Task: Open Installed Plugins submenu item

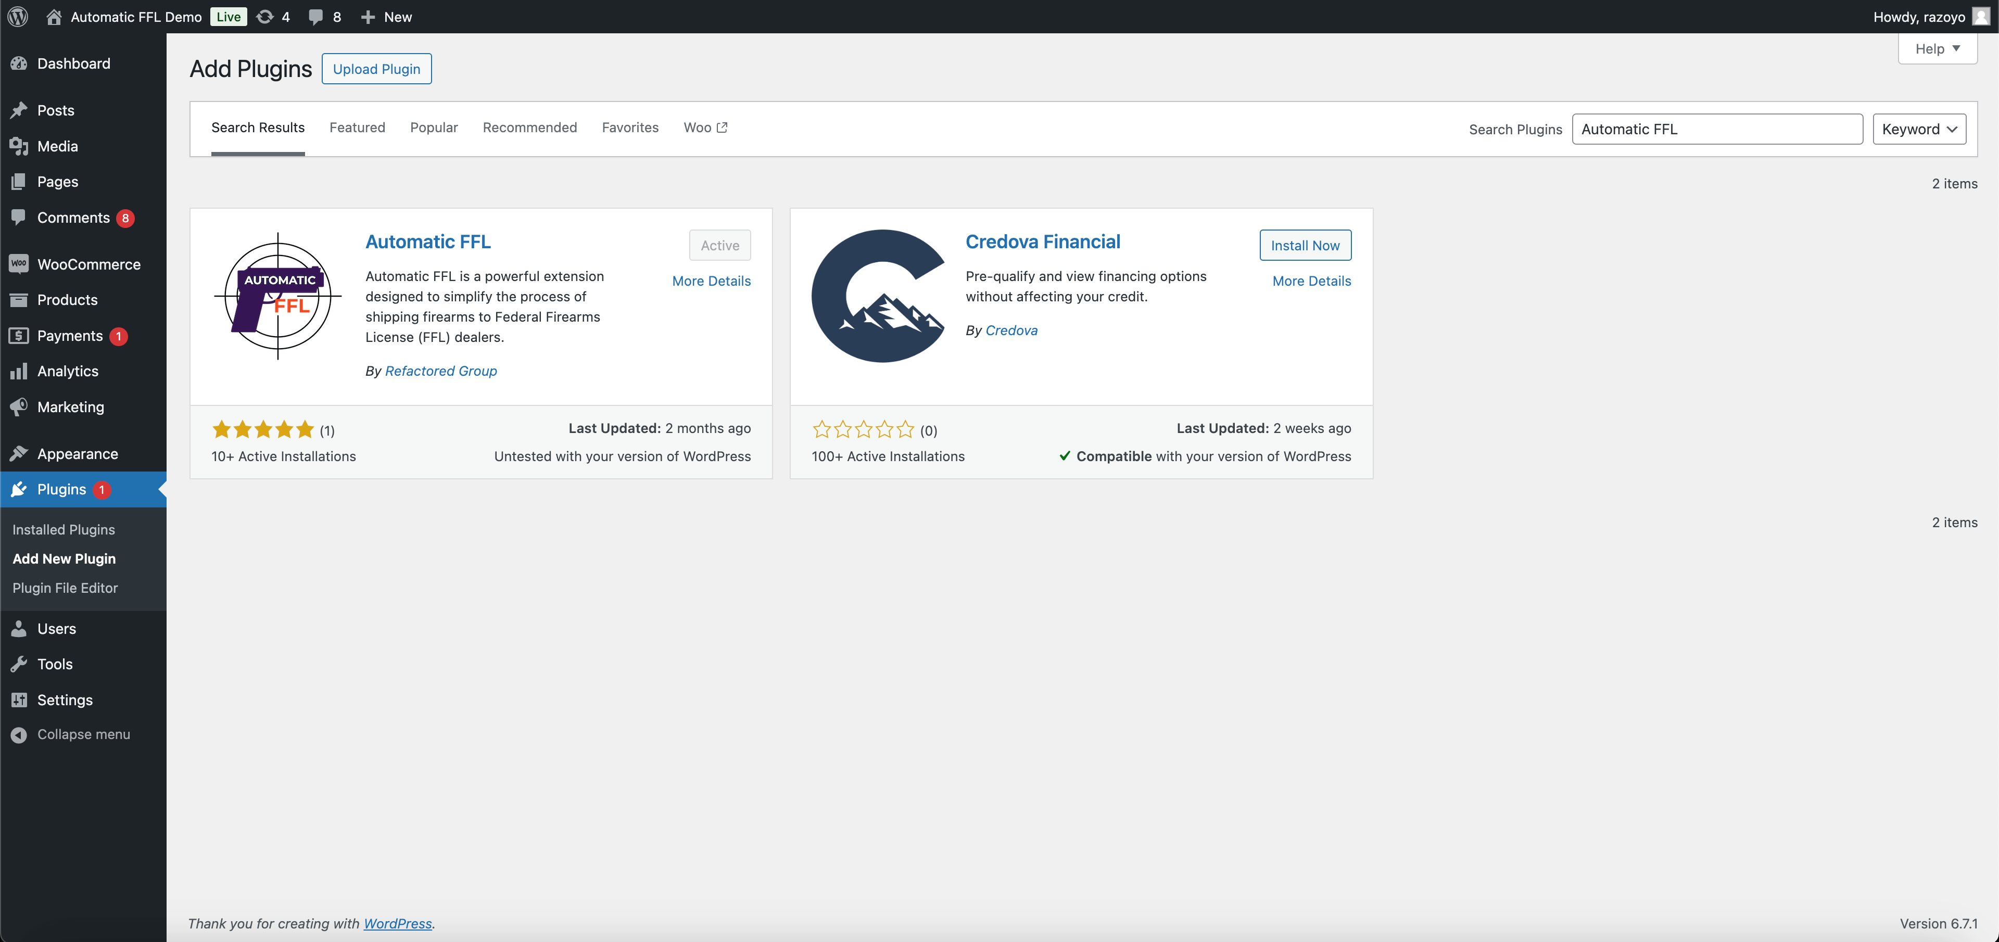Action: (64, 529)
